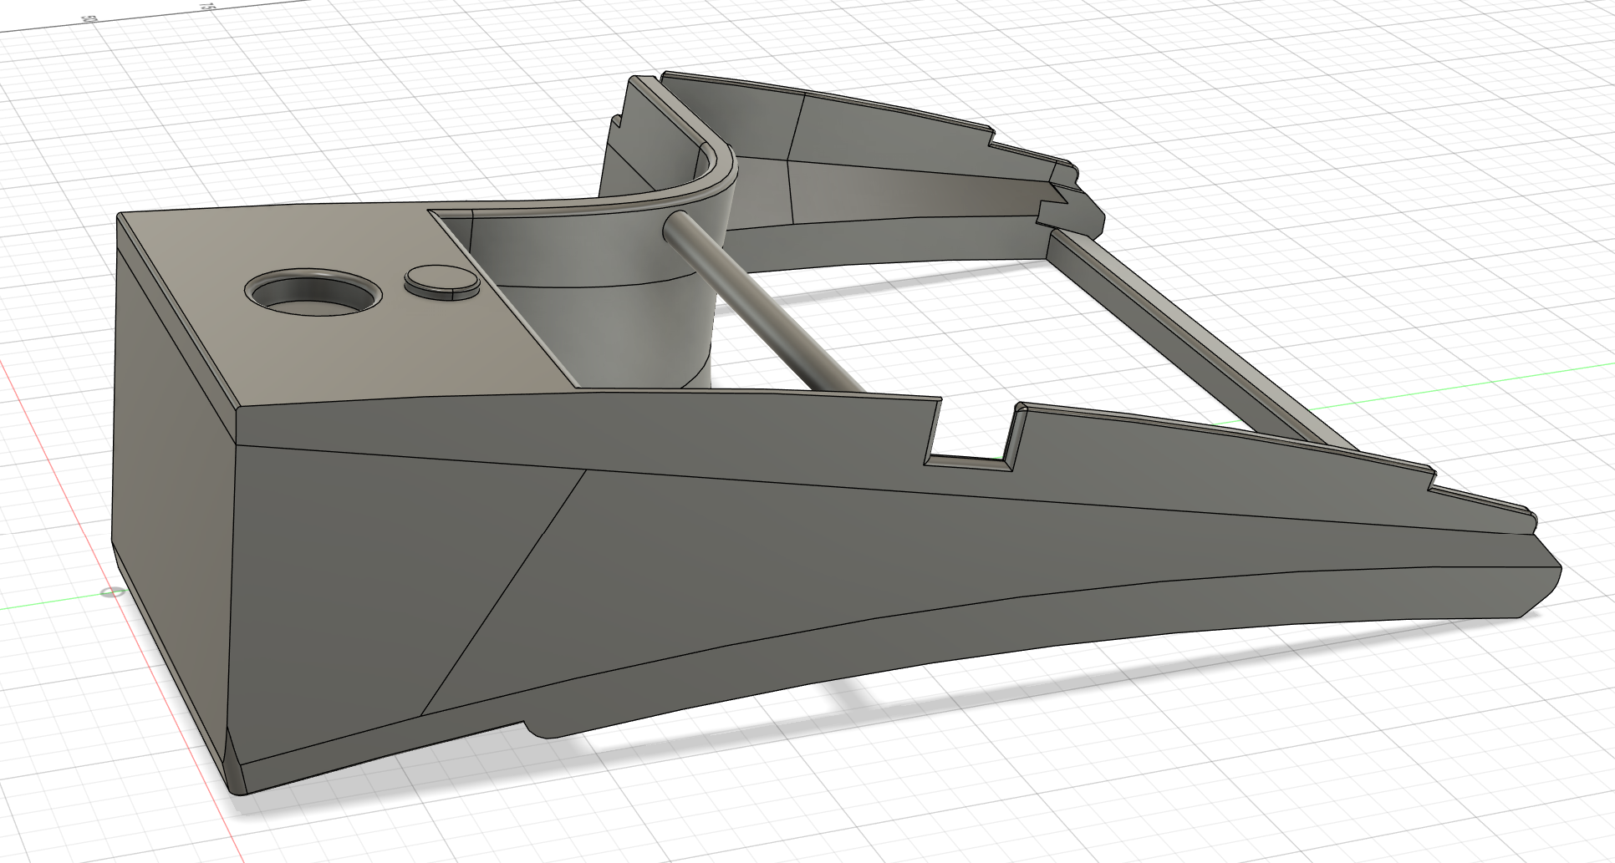The width and height of the screenshot is (1615, 863).
Task: Select the large circular hole on top face
Action: pos(313,294)
